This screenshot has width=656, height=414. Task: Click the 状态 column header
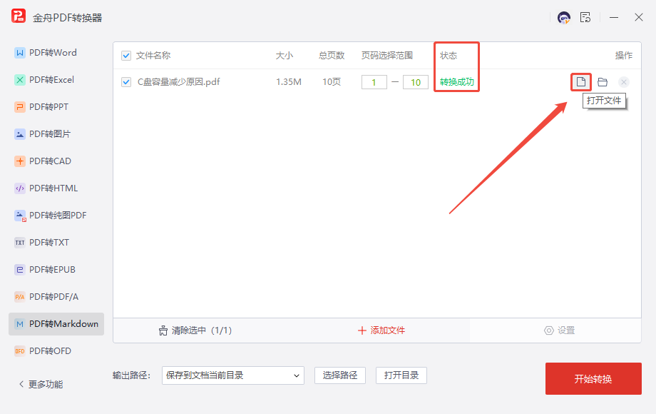click(x=449, y=56)
